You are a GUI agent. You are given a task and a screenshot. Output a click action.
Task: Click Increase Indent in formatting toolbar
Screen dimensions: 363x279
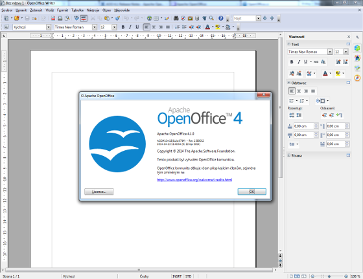198,27
